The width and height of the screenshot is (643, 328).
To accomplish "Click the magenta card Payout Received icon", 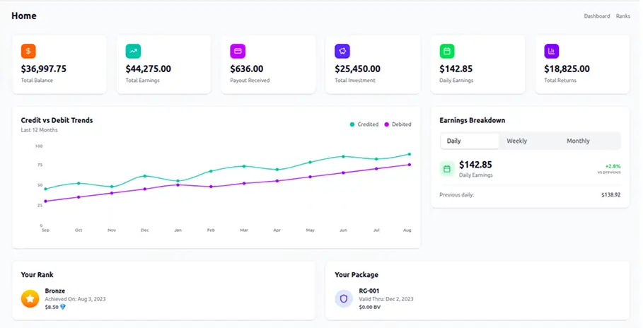I will 238,51.
